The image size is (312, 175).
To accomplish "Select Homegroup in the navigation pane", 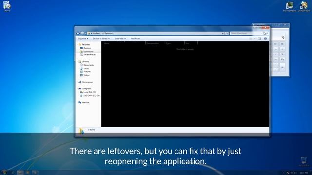I will (87, 82).
